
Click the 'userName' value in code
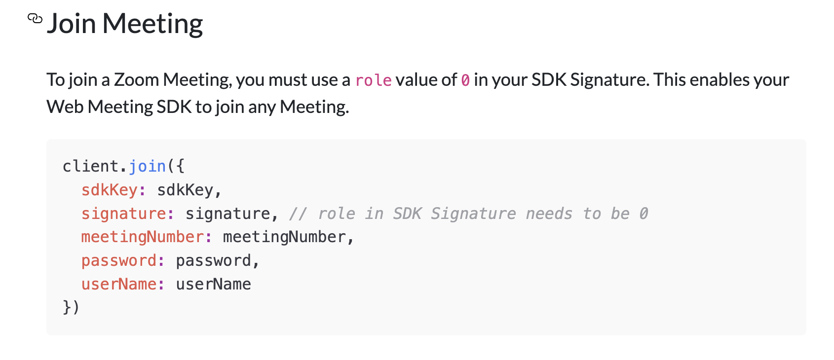[x=213, y=284]
